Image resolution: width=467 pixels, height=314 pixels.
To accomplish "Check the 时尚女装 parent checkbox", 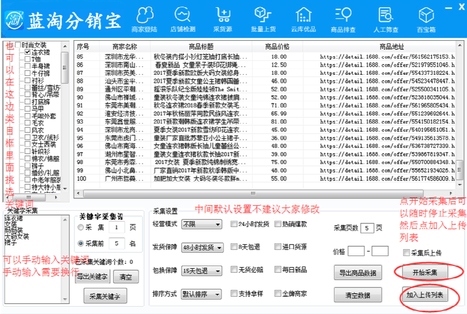I will (x=18, y=45).
